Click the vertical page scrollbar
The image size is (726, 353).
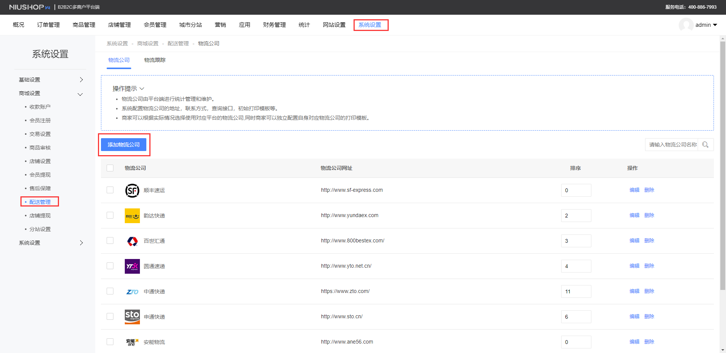723,165
